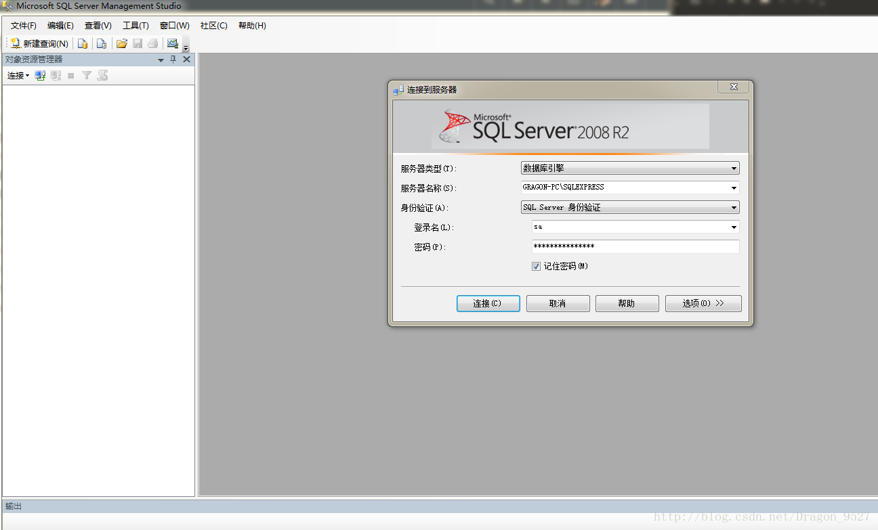Open the 工具(T) menu

[135, 26]
